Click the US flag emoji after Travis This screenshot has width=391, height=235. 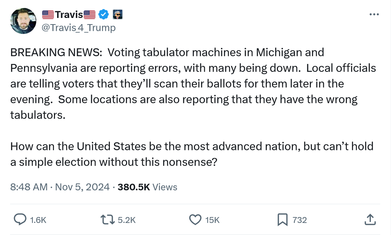(x=90, y=15)
